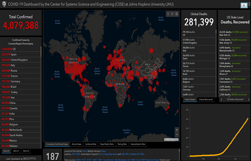
Task: Select Canada in the country list
Action: [20, 108]
